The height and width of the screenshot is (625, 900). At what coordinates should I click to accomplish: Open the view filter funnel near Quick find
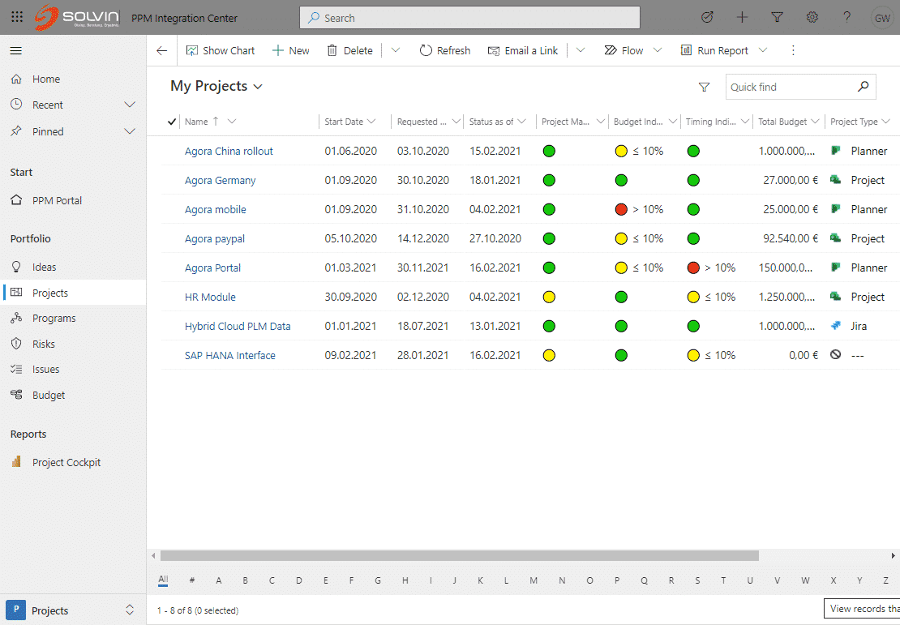705,88
